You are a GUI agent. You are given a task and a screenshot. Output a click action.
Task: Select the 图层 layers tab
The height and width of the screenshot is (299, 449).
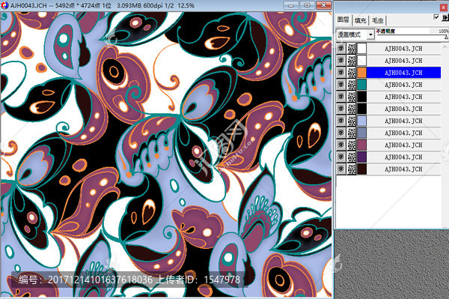[x=343, y=19]
